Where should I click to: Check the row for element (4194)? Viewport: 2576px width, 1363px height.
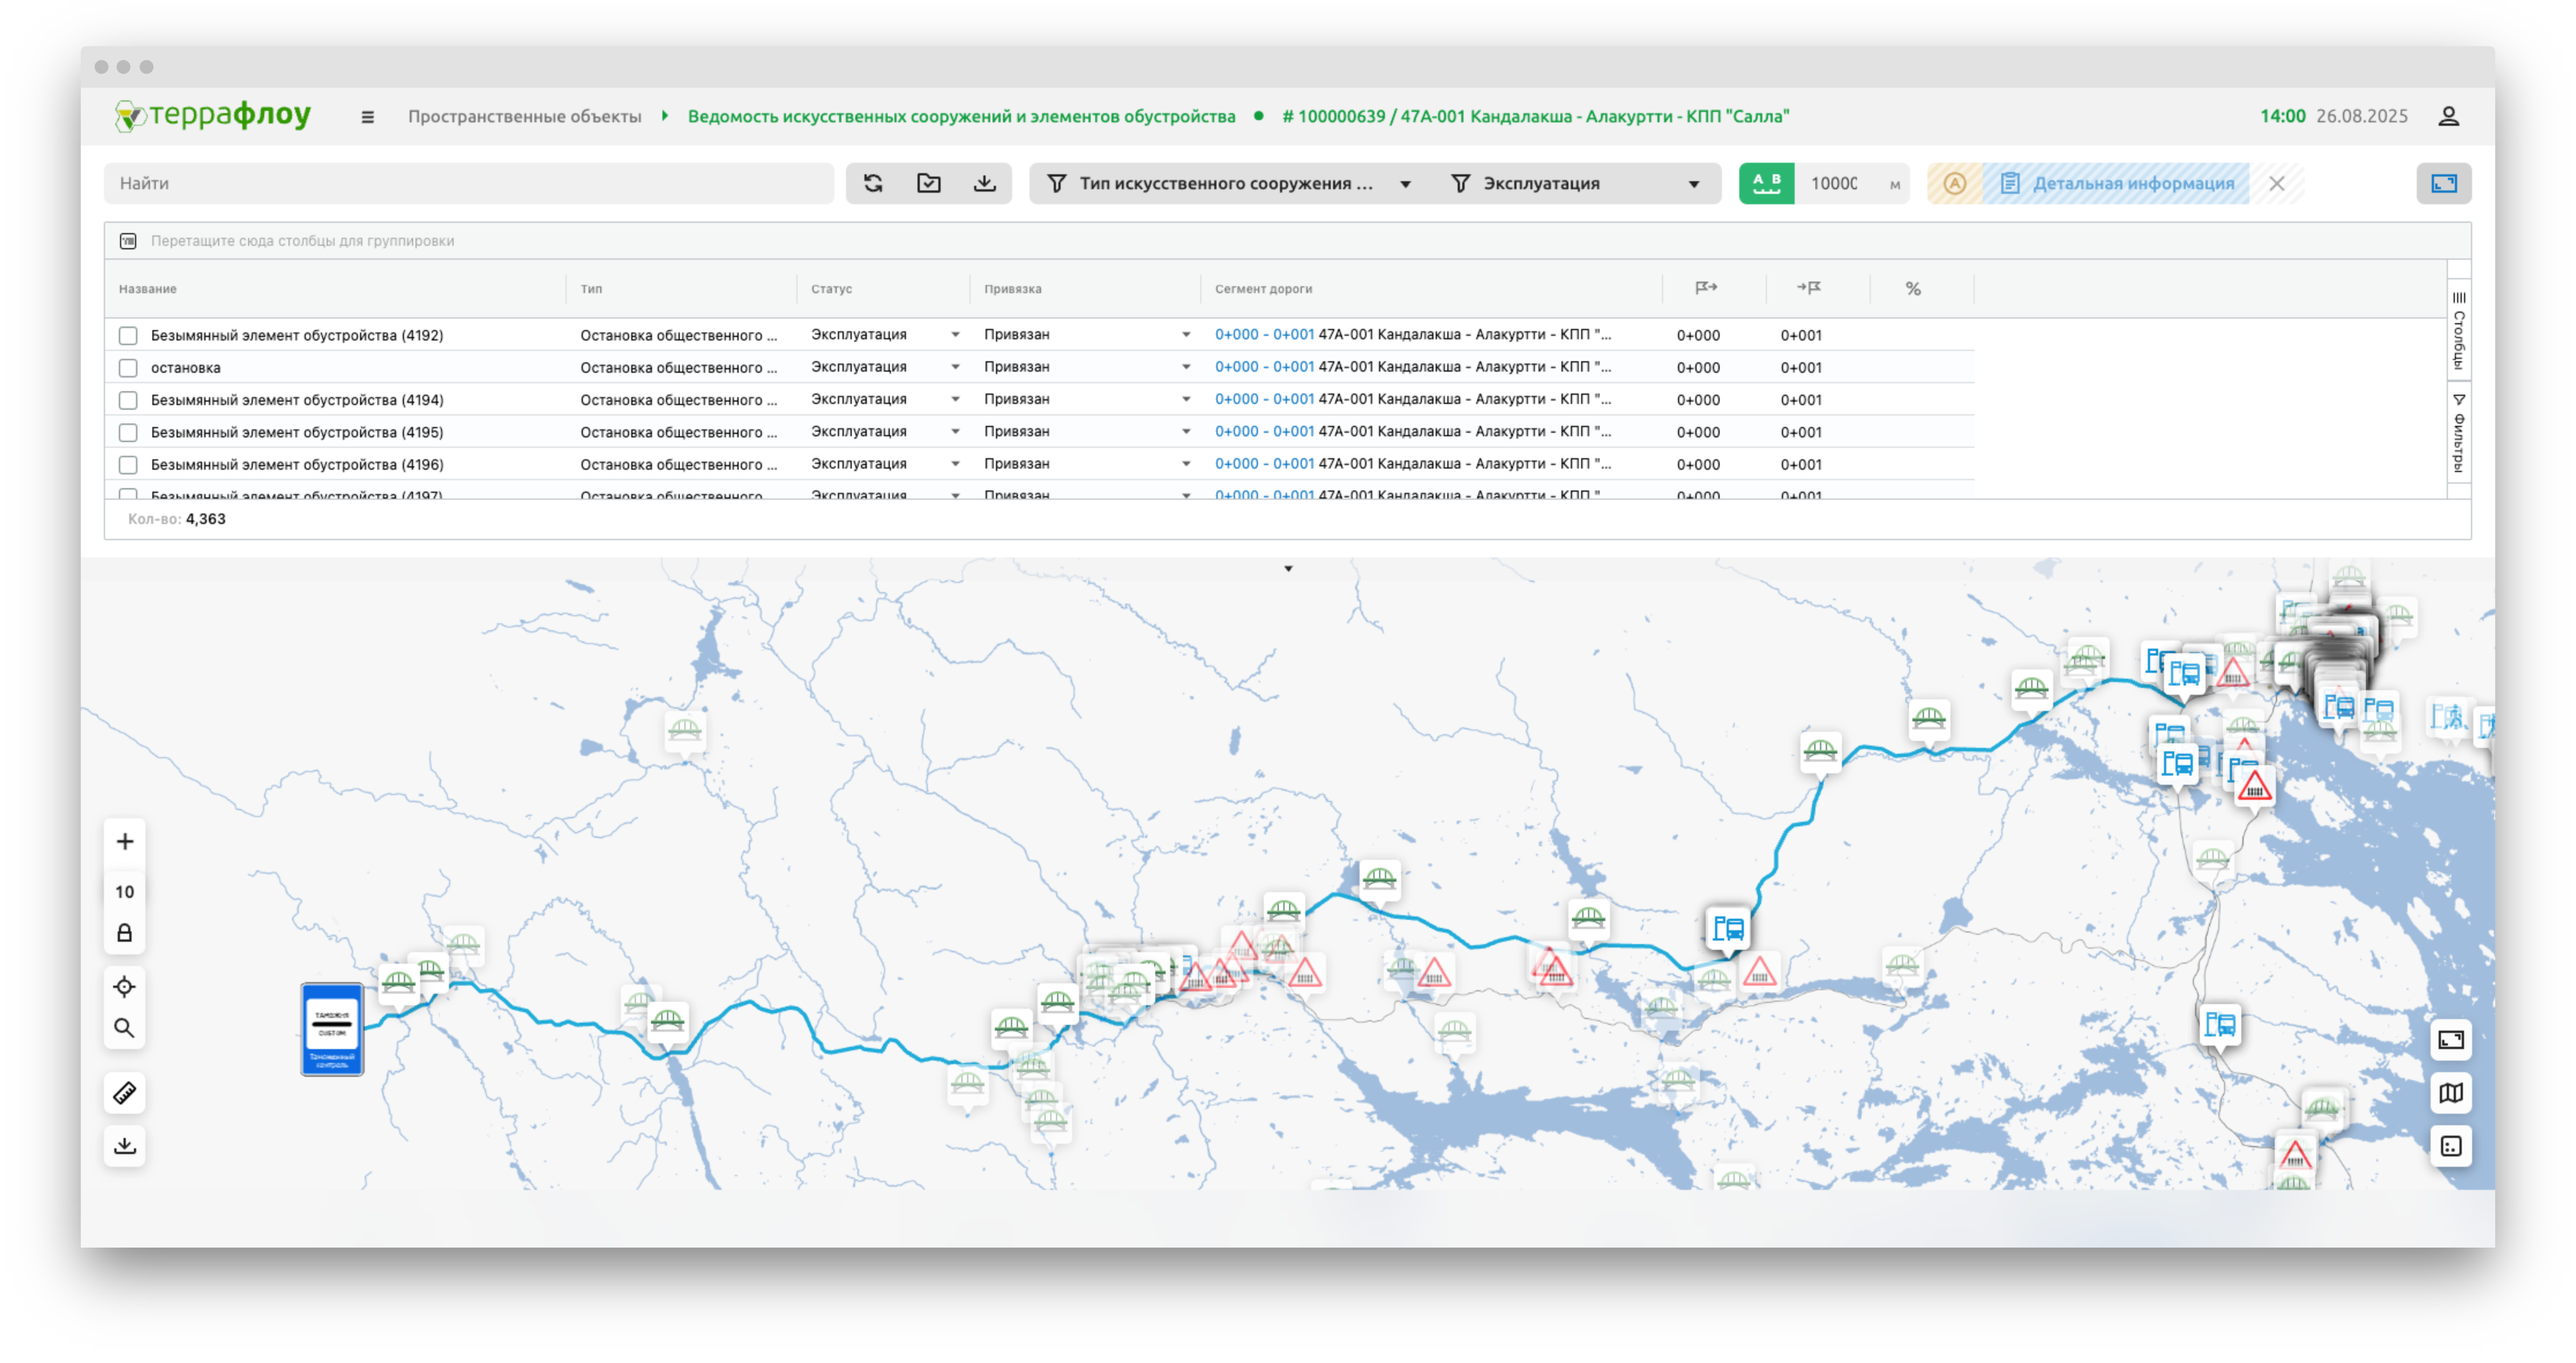click(x=128, y=400)
